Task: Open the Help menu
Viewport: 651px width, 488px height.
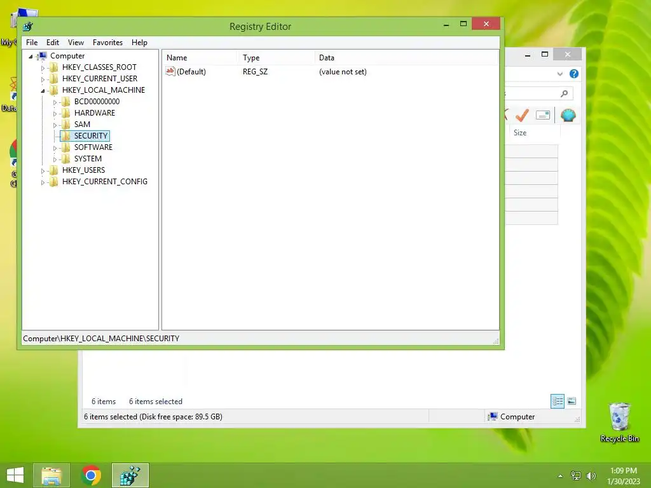Action: point(139,43)
